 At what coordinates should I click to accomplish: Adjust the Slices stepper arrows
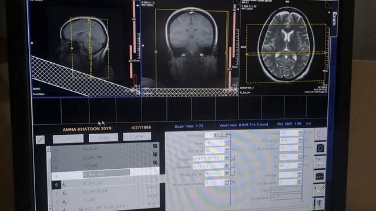click(x=227, y=143)
